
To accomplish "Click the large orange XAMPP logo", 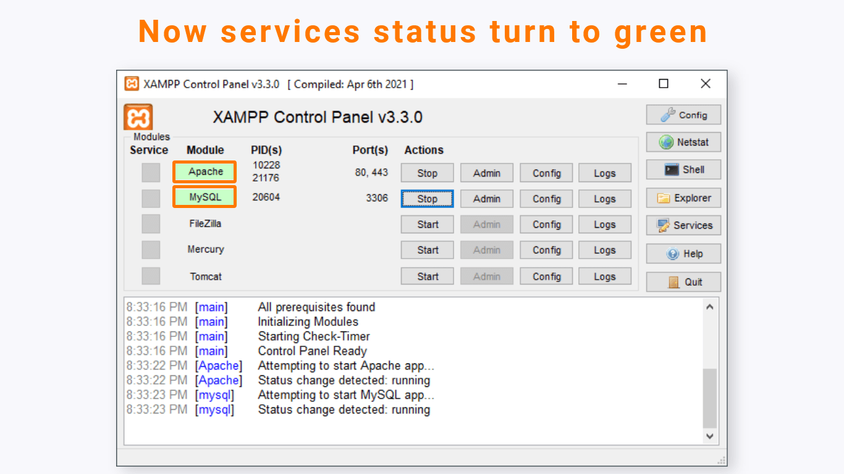I will [138, 117].
